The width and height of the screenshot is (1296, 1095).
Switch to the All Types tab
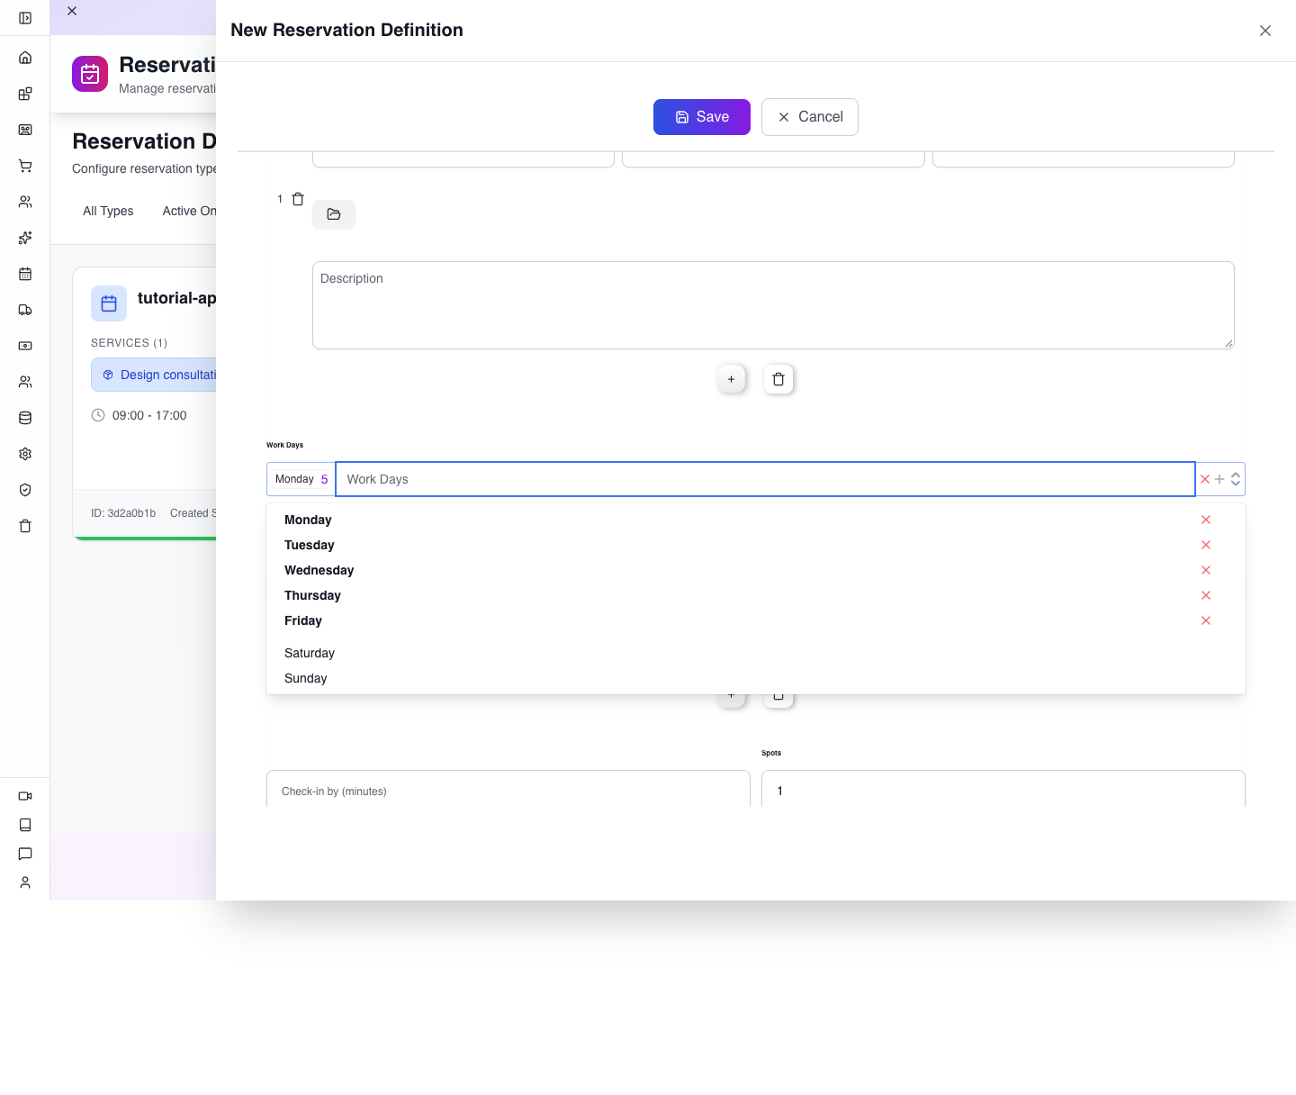(108, 211)
